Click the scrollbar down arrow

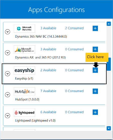pyautogui.click(x=109, y=128)
